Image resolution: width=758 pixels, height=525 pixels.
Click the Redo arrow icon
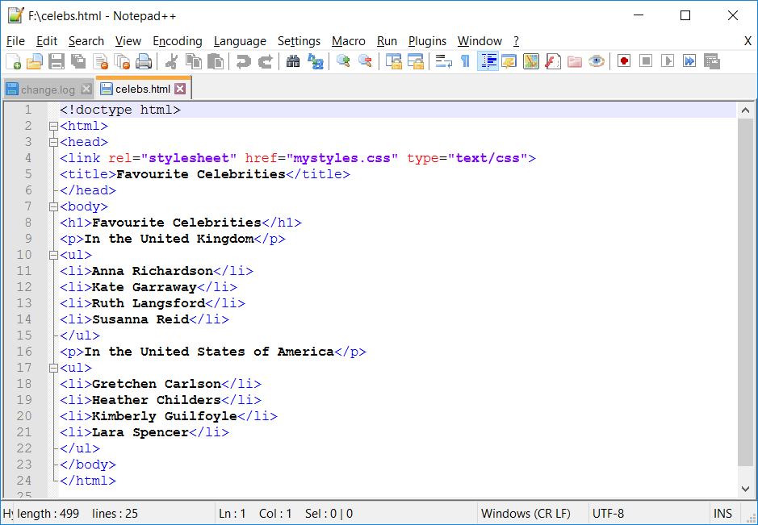266,62
